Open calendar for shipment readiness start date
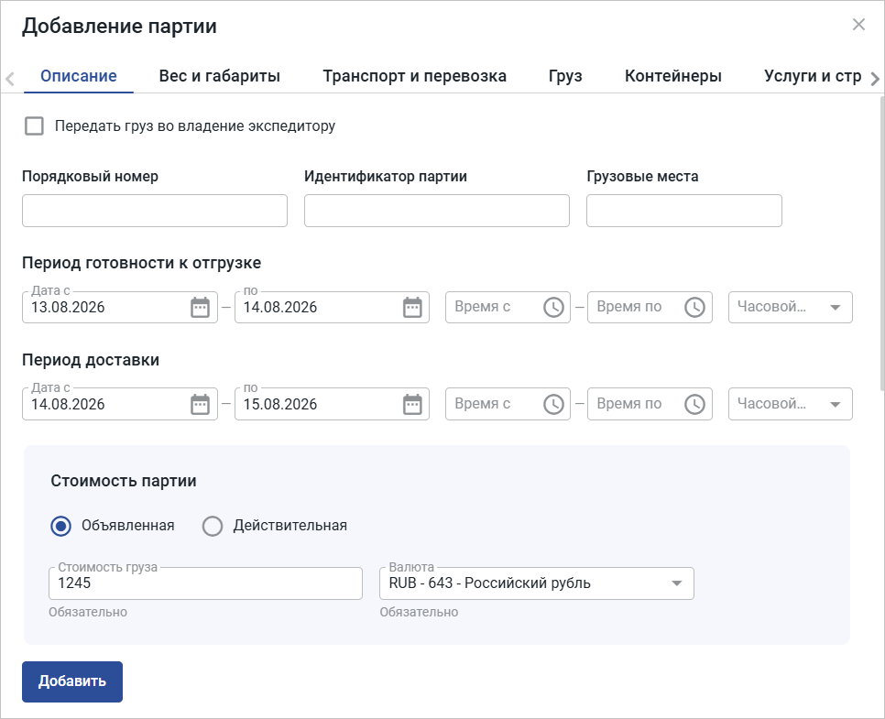Screen dimensions: 885x719 point(200,308)
